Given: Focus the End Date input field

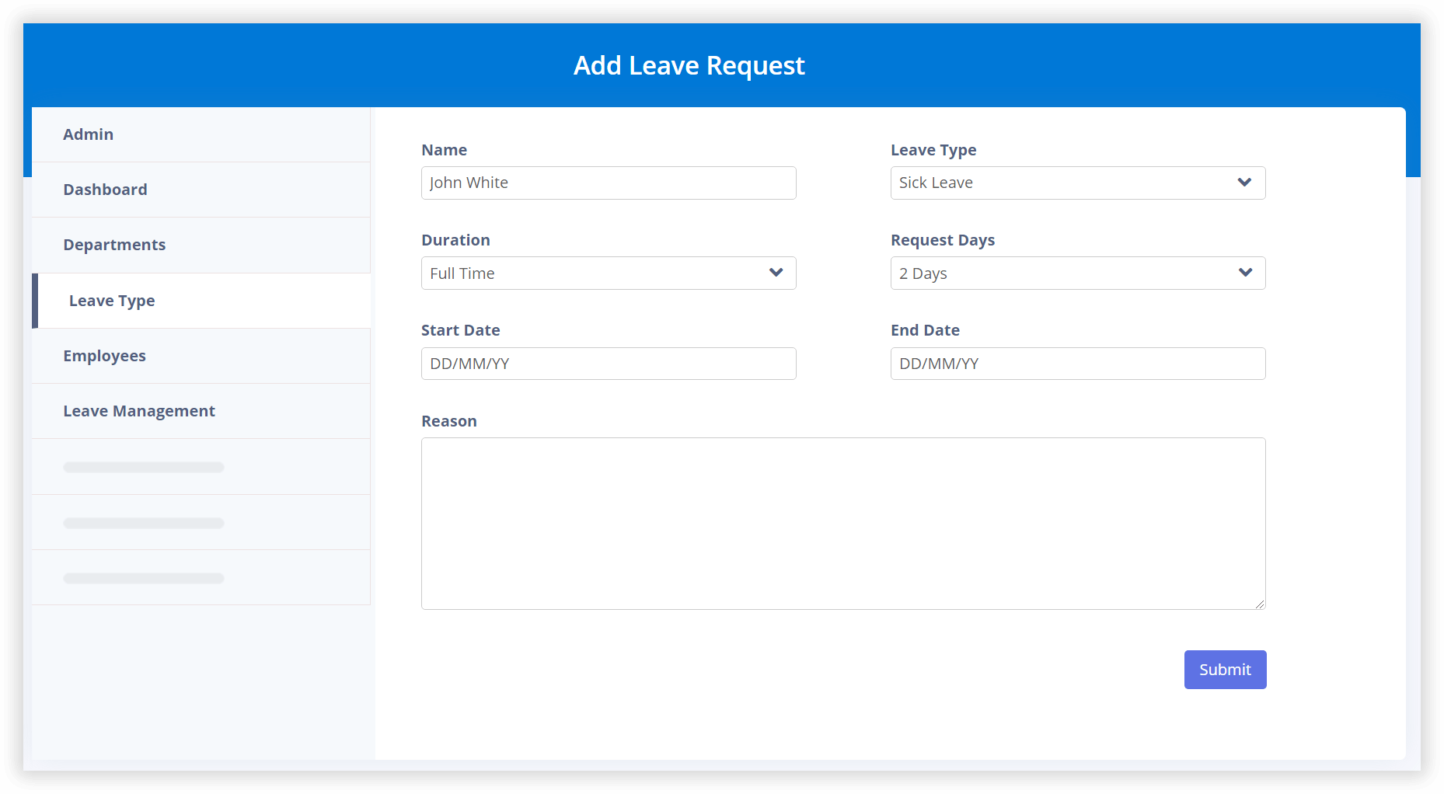Looking at the screenshot, I should 1078,364.
